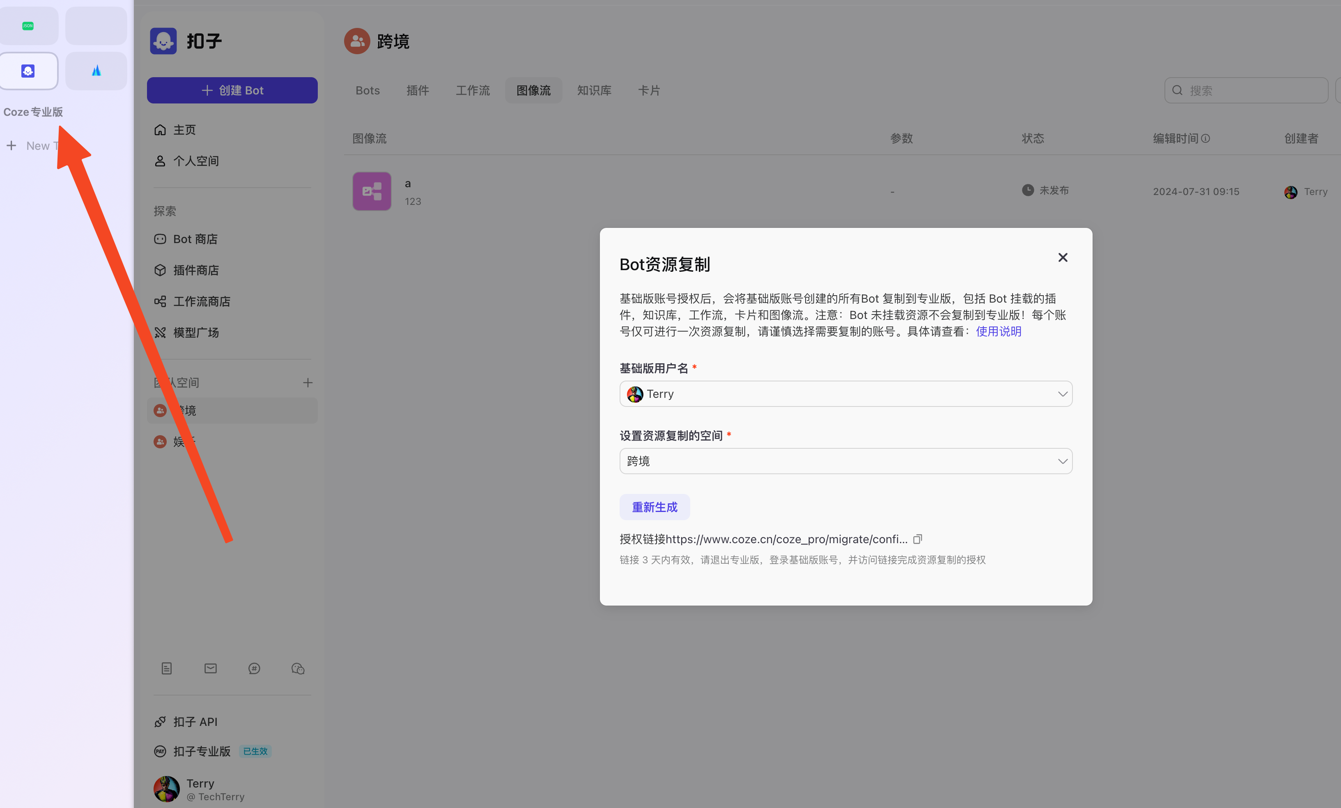Click the 参数 column header

pos(901,138)
